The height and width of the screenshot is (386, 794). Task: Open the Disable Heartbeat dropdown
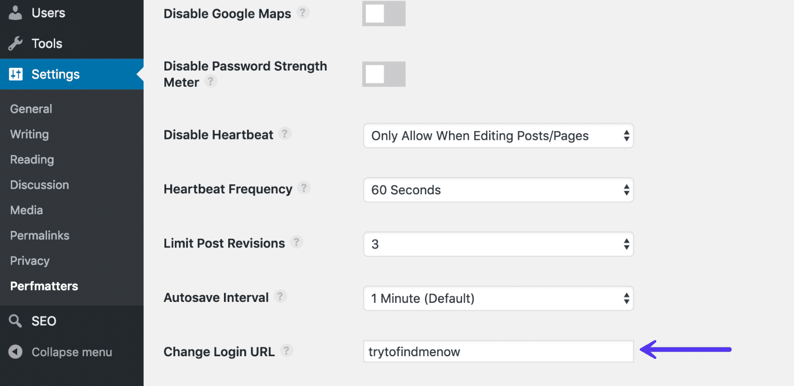[498, 136]
